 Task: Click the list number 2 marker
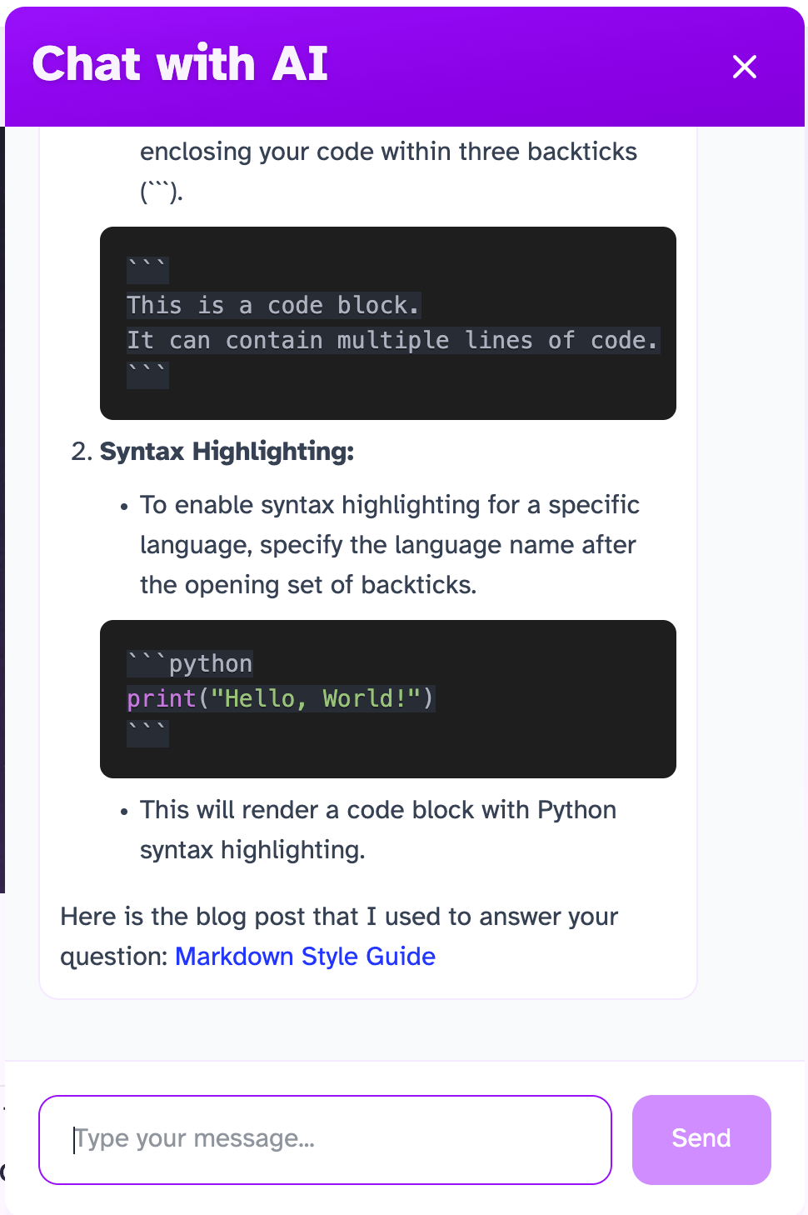(82, 451)
